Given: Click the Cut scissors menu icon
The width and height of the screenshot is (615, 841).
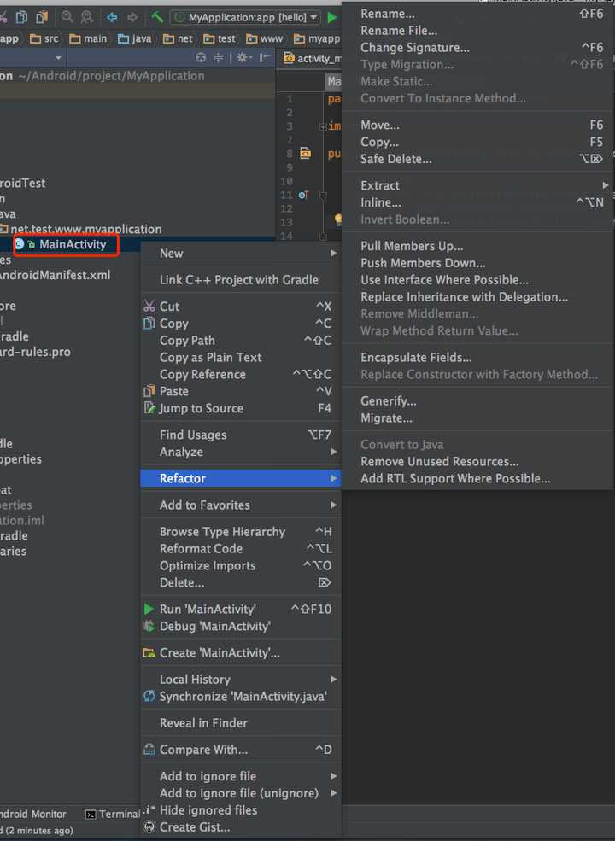Looking at the screenshot, I should pos(149,307).
